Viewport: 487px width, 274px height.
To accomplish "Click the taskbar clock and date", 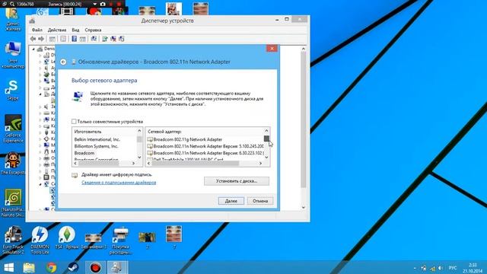I will pos(473,268).
